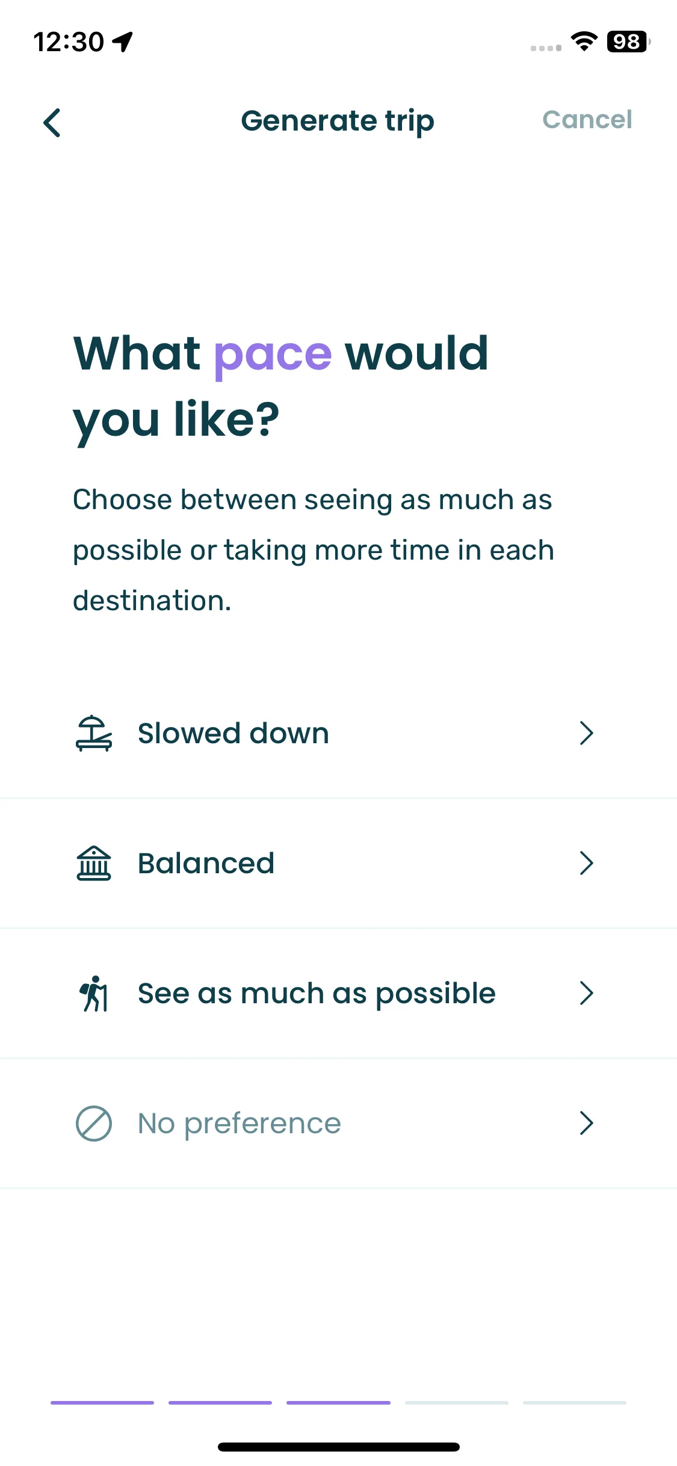Image resolution: width=677 pixels, height=1466 pixels.
Task: Choose See as much as possible
Action: tap(338, 993)
